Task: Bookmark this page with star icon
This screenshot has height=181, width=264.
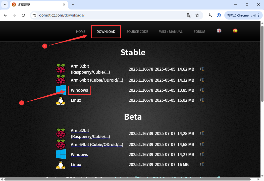Action: 197,15
